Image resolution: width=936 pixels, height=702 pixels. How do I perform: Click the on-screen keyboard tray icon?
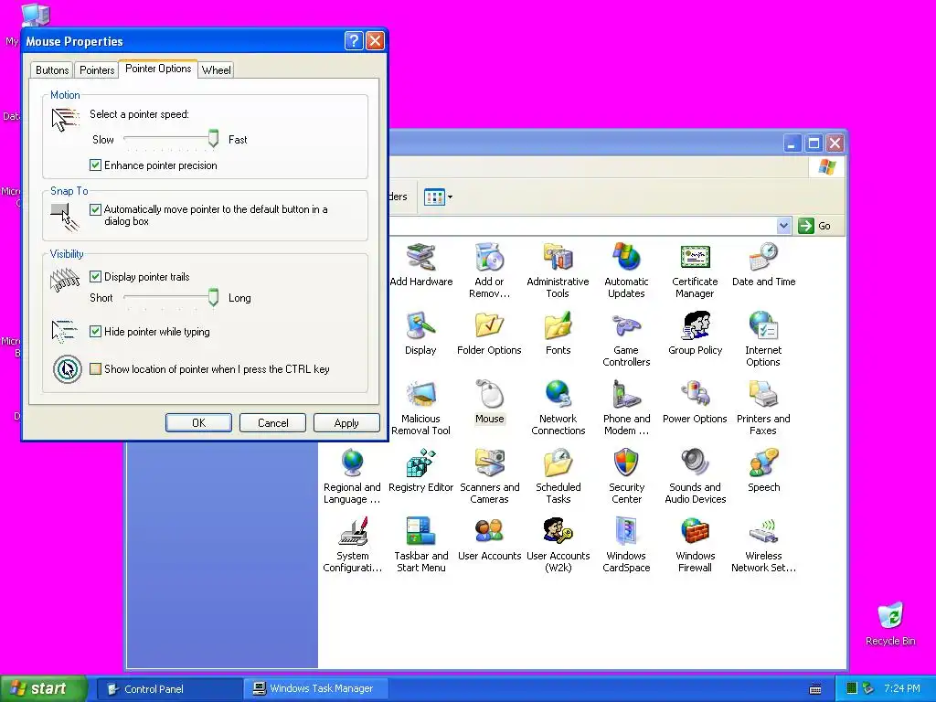[x=815, y=689]
